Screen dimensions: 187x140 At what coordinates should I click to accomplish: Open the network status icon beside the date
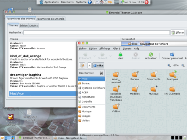[x=122, y=2]
